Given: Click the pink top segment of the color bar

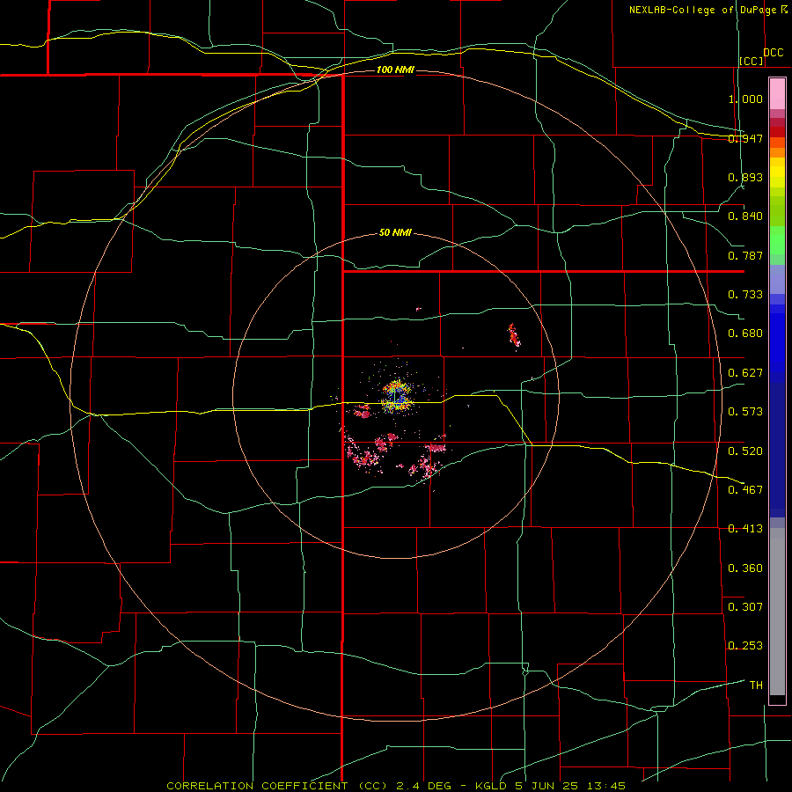Looking at the screenshot, I should tap(777, 94).
